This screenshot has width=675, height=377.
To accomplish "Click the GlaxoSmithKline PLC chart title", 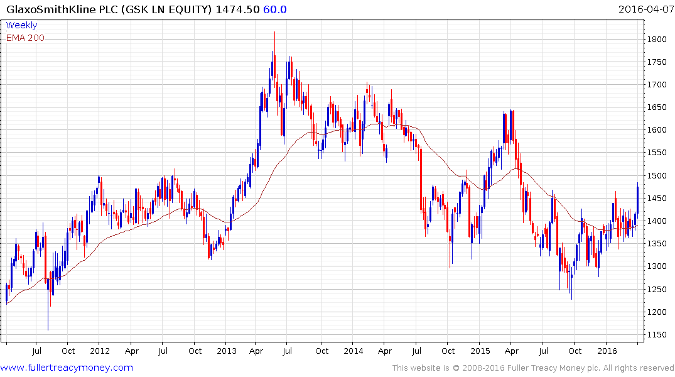I will (x=109, y=9).
